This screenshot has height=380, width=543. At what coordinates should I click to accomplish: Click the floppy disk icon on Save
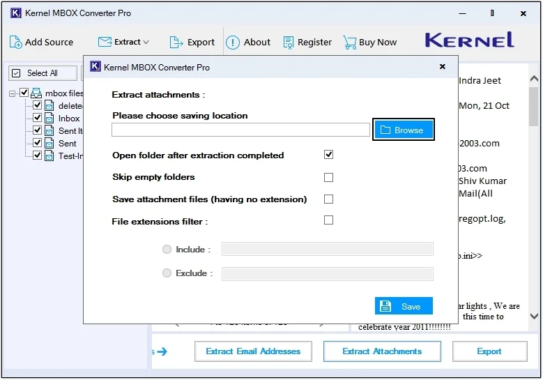coord(385,306)
